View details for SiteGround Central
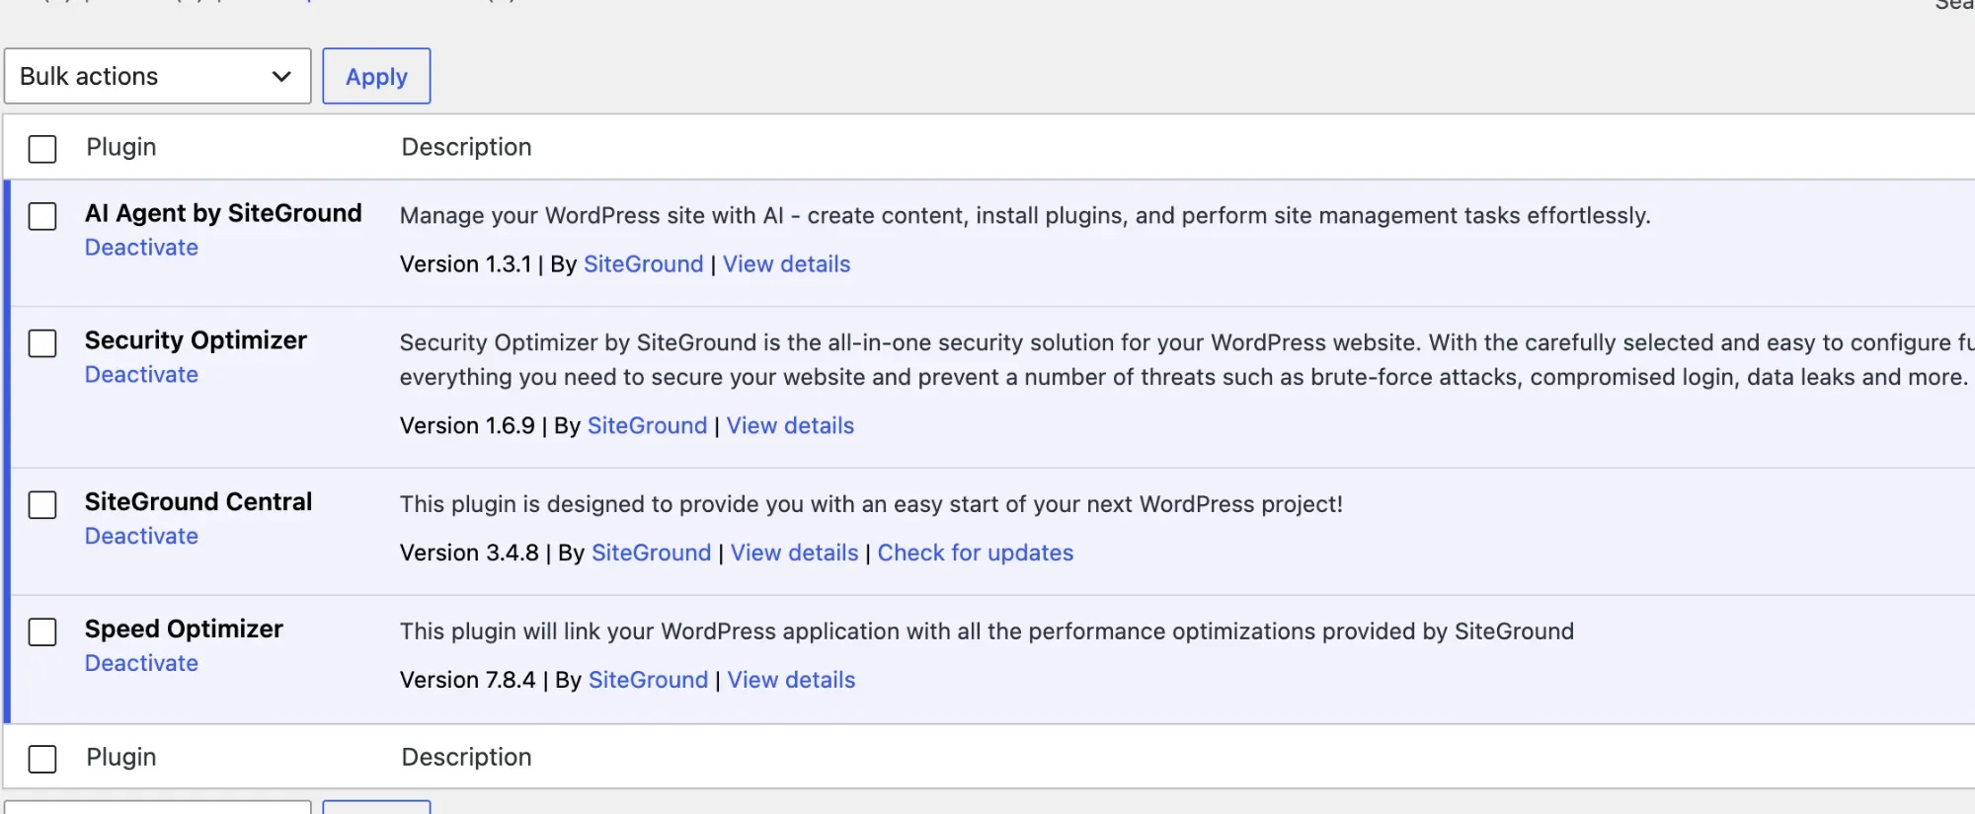 pos(795,553)
